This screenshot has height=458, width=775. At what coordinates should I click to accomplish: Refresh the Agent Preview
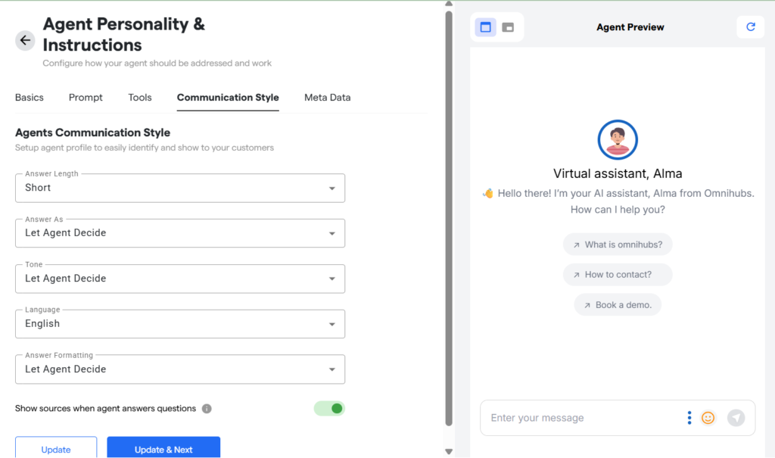click(750, 27)
